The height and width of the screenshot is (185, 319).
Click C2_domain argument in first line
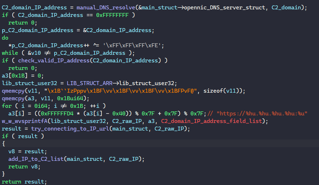tap(286, 8)
